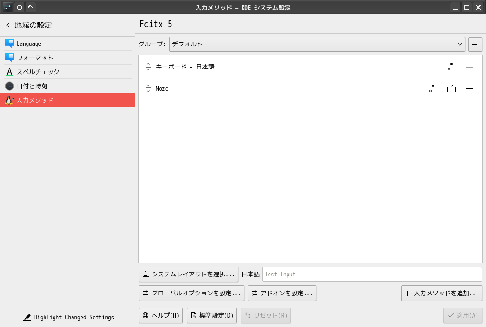Select the キーボード - 日本語 row text
Image resolution: width=486 pixels, height=327 pixels.
click(x=185, y=67)
